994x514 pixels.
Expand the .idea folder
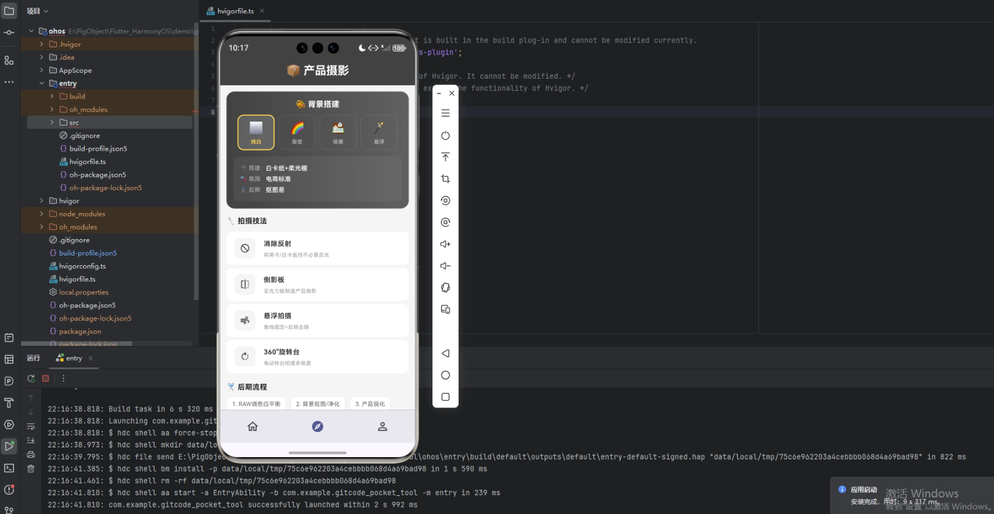pyautogui.click(x=41, y=58)
